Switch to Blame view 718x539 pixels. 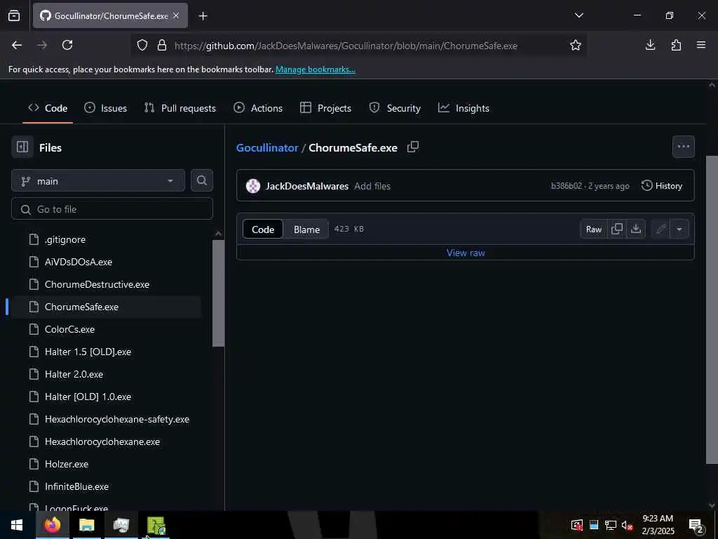click(x=306, y=229)
